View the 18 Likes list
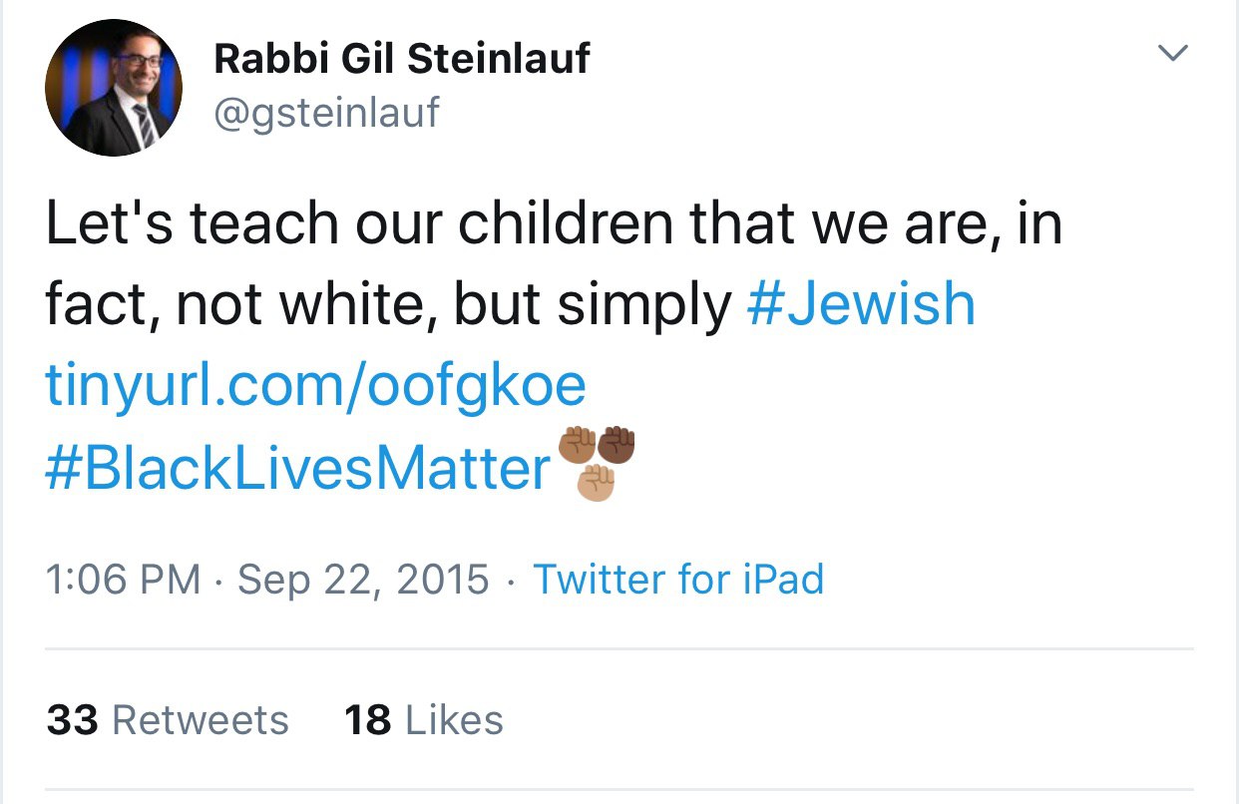Image resolution: width=1239 pixels, height=804 pixels. coord(424,720)
